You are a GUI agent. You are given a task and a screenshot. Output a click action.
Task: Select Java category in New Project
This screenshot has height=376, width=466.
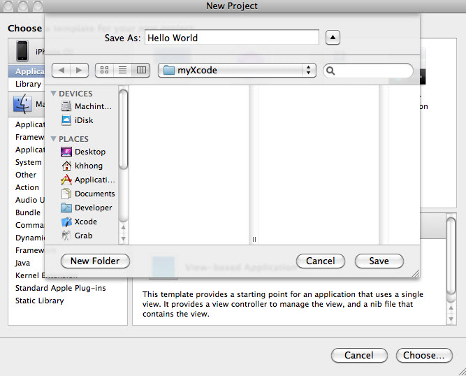[22, 263]
